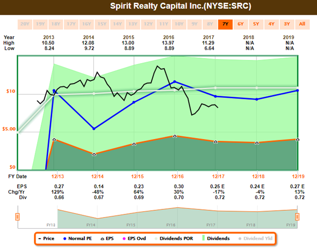Select the disabled 20Y range tab
317x250 pixels.
(x=25, y=24)
